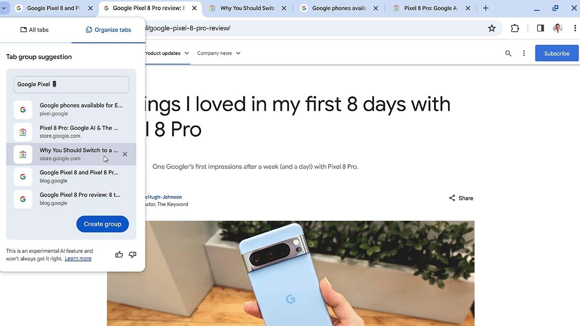Screen dimensions: 580x326
Task: Click the thumbs up feedback icon
Action: 119,255
